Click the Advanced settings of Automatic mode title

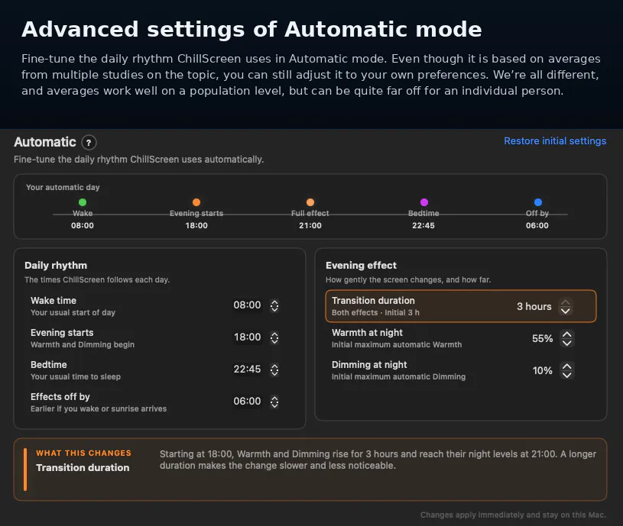251,29
